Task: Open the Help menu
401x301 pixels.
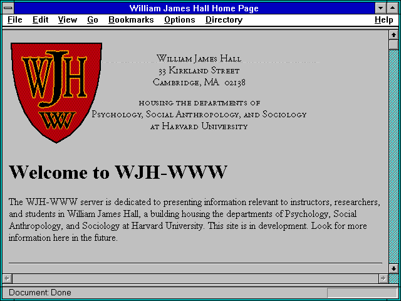Action: point(384,20)
